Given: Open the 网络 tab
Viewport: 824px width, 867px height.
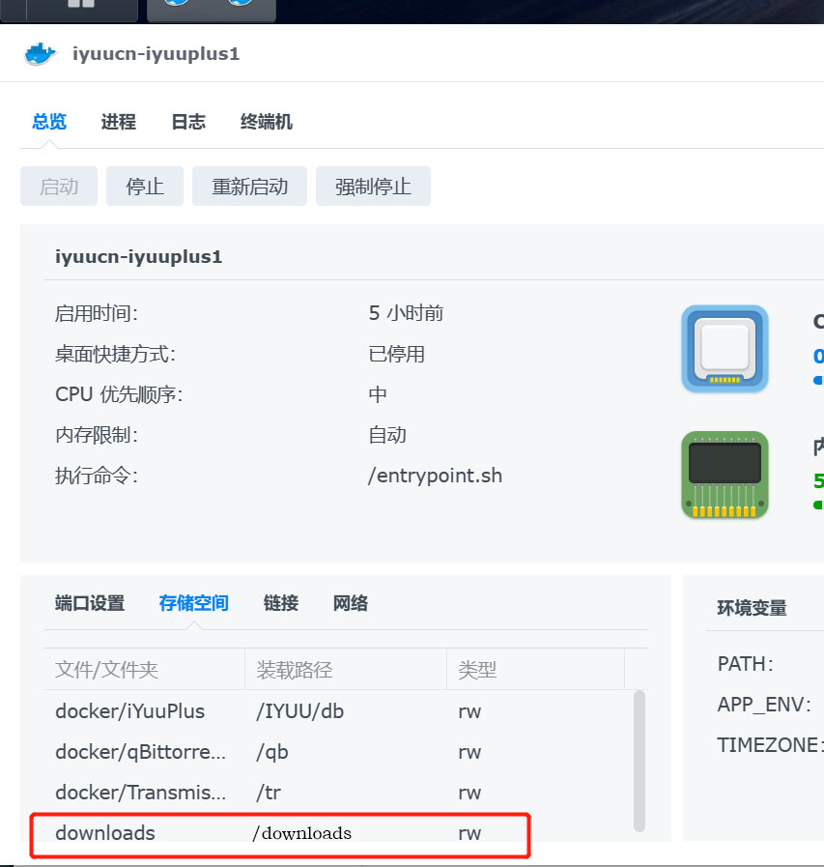Looking at the screenshot, I should click(x=351, y=603).
